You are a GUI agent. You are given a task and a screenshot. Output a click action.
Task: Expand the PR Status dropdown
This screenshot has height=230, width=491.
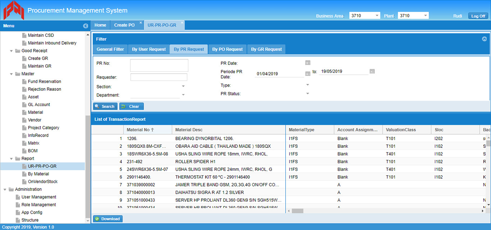coord(308,94)
